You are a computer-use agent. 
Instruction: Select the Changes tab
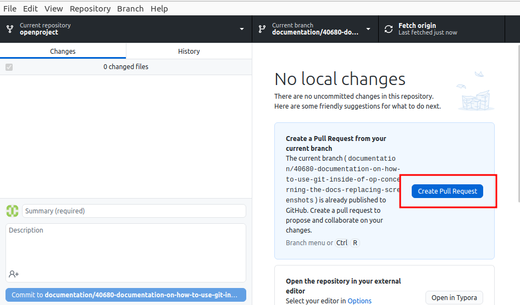63,51
